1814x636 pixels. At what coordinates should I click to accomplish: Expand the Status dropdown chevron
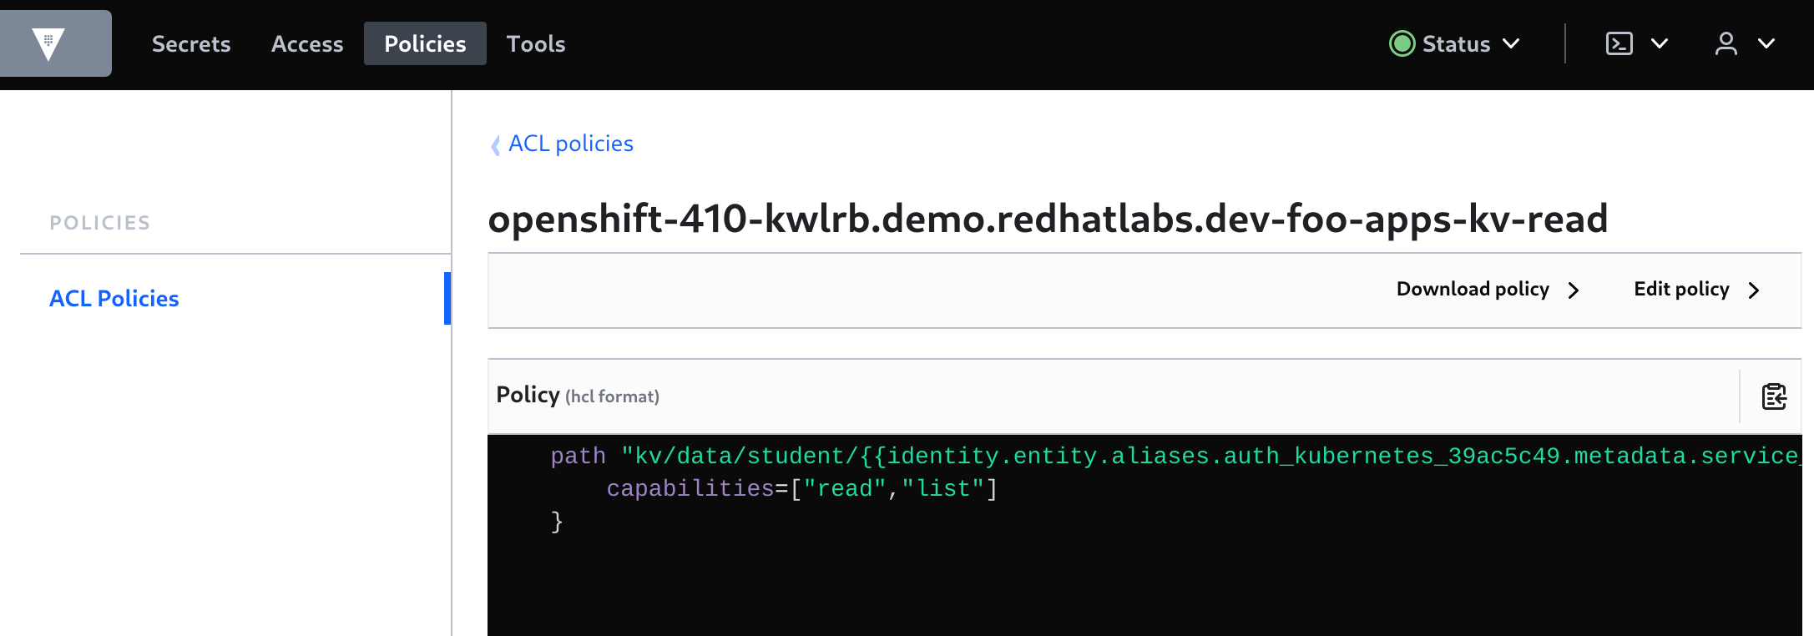(1511, 43)
